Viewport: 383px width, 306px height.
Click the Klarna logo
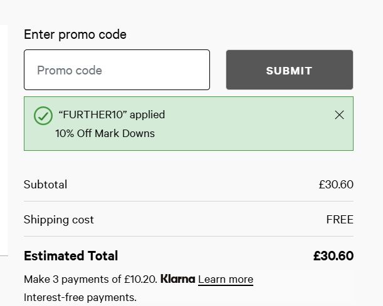[177, 279]
